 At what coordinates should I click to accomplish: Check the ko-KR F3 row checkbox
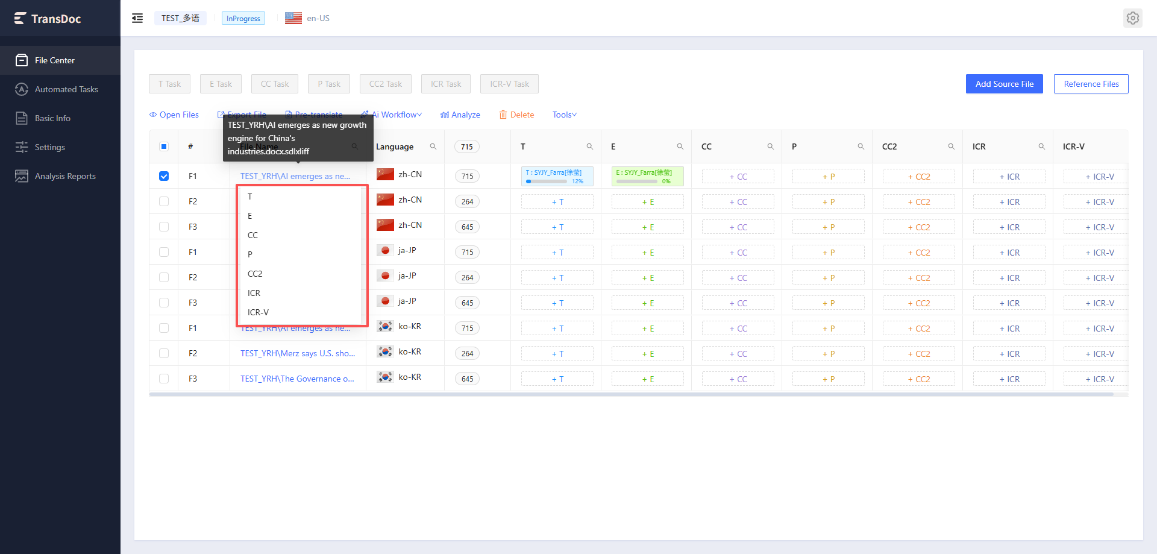164,379
